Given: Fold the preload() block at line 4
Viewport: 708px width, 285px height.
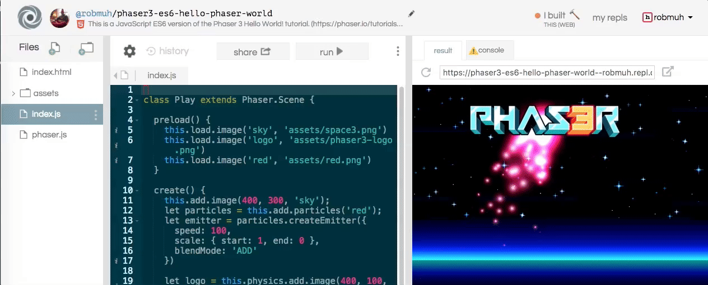Looking at the screenshot, I should click(137, 121).
